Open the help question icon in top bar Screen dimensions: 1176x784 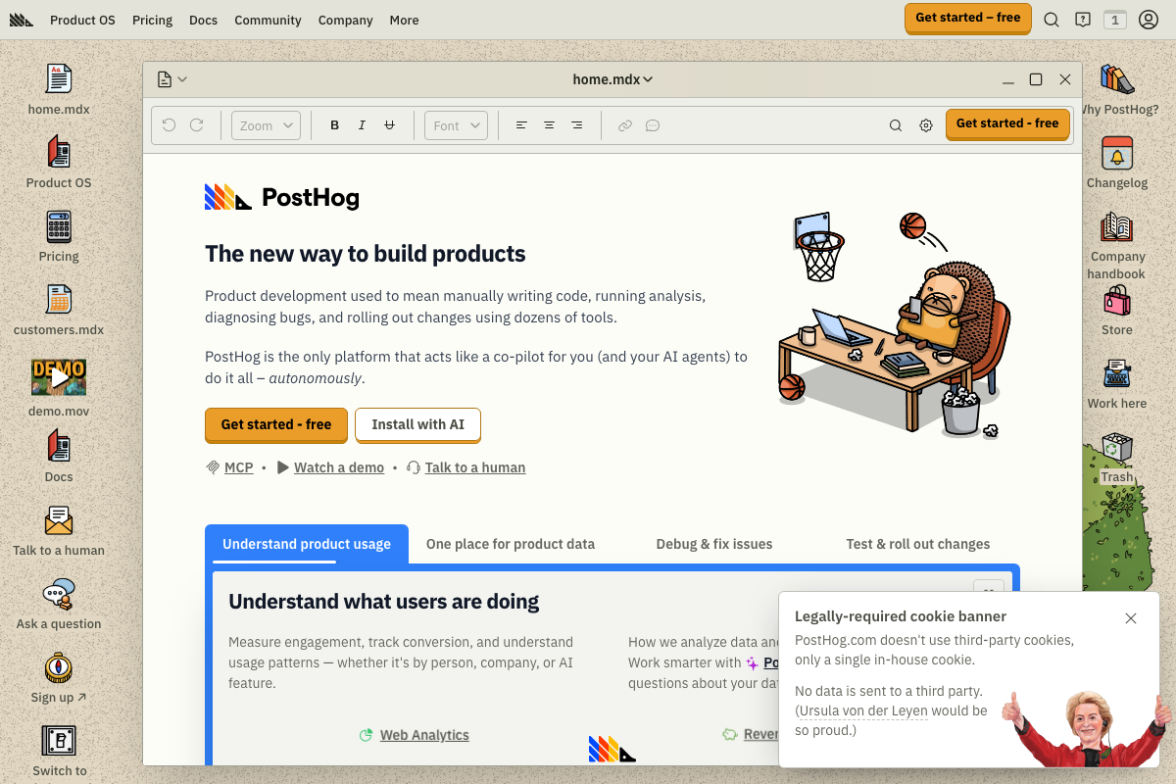click(x=1083, y=19)
